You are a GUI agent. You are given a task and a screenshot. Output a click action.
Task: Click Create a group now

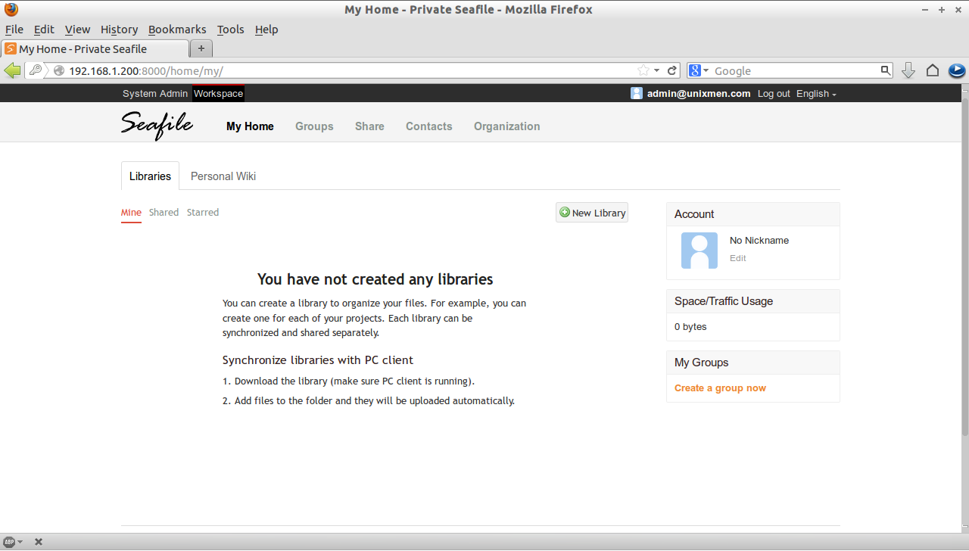pyautogui.click(x=720, y=388)
